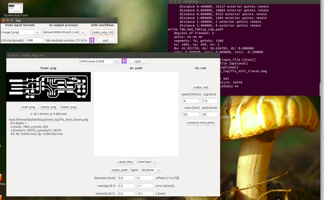Click the make_png_rml workflow button

102,32
